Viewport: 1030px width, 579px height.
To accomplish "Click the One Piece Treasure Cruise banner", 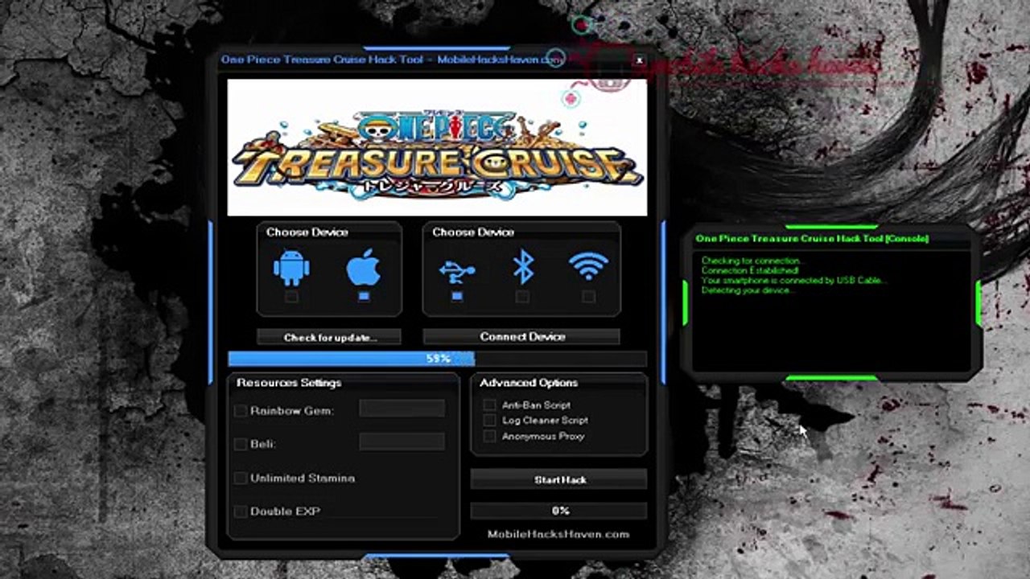I will point(437,147).
